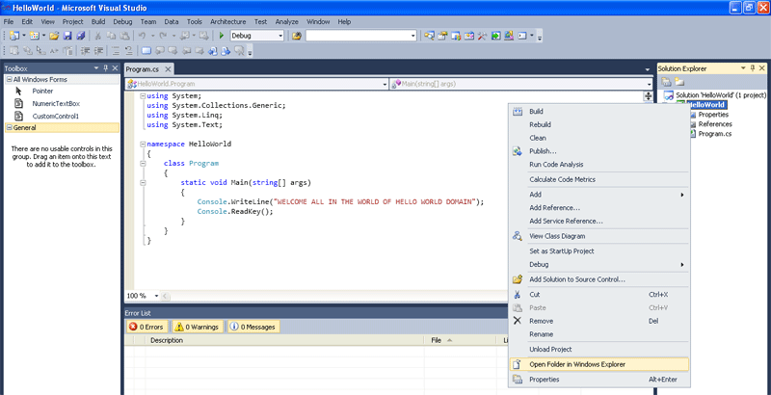Open the Add submenu in context menu
Screen dimensions: 771x395
(x=598, y=195)
